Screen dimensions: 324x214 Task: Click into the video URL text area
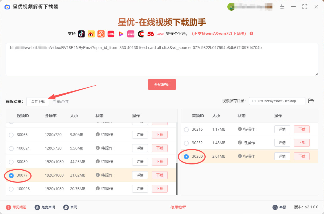(x=162, y=59)
